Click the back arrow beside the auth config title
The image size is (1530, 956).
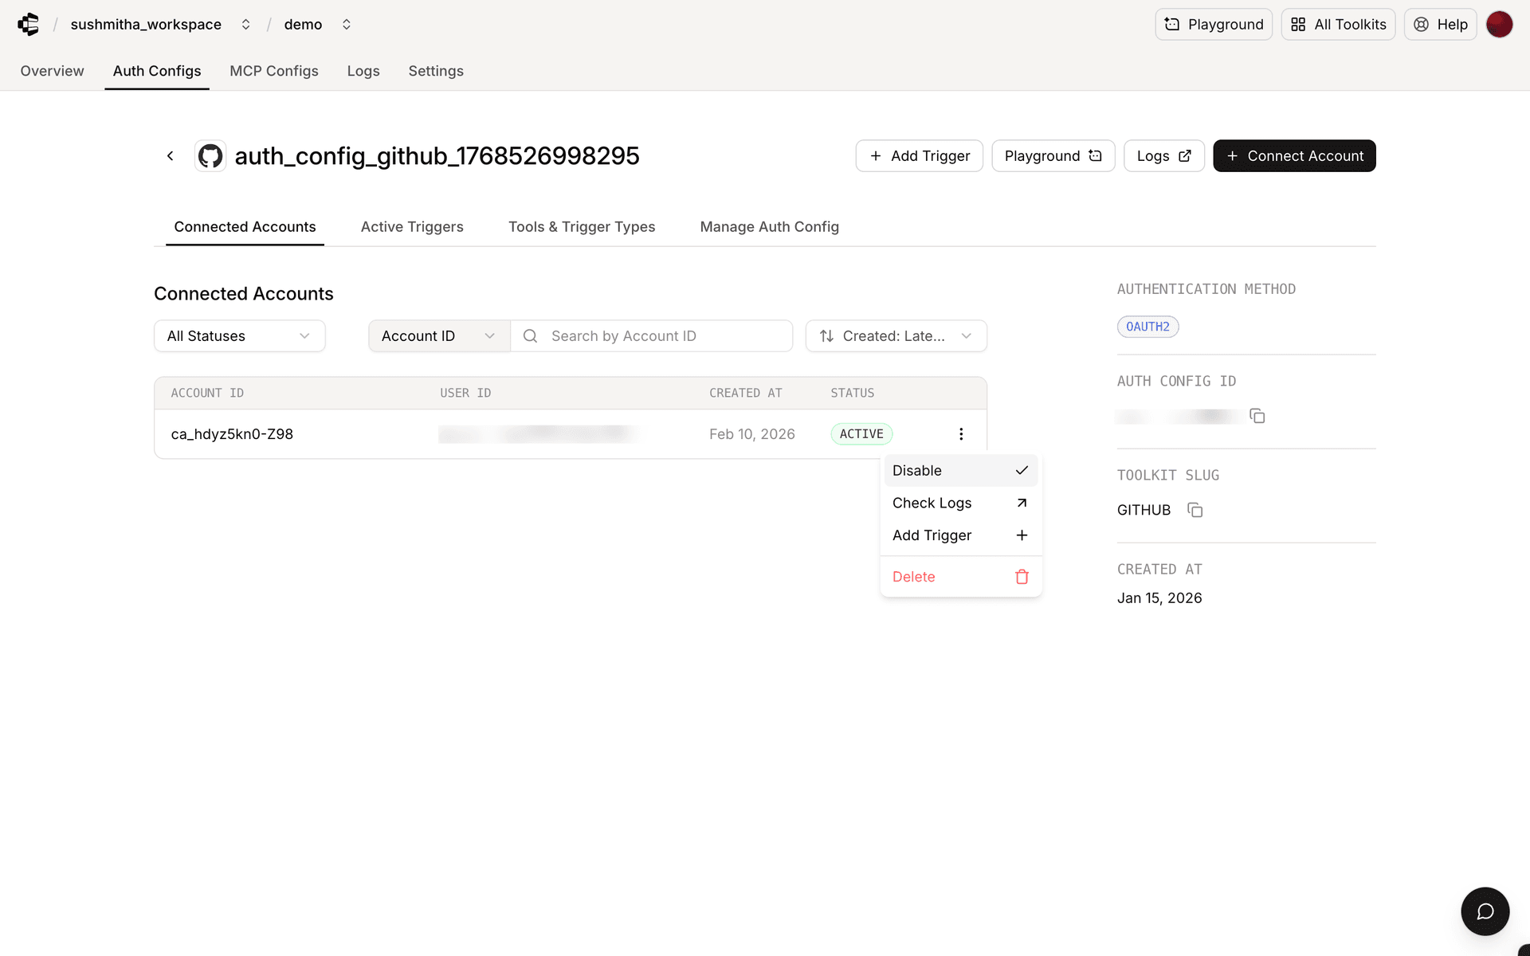[170, 155]
